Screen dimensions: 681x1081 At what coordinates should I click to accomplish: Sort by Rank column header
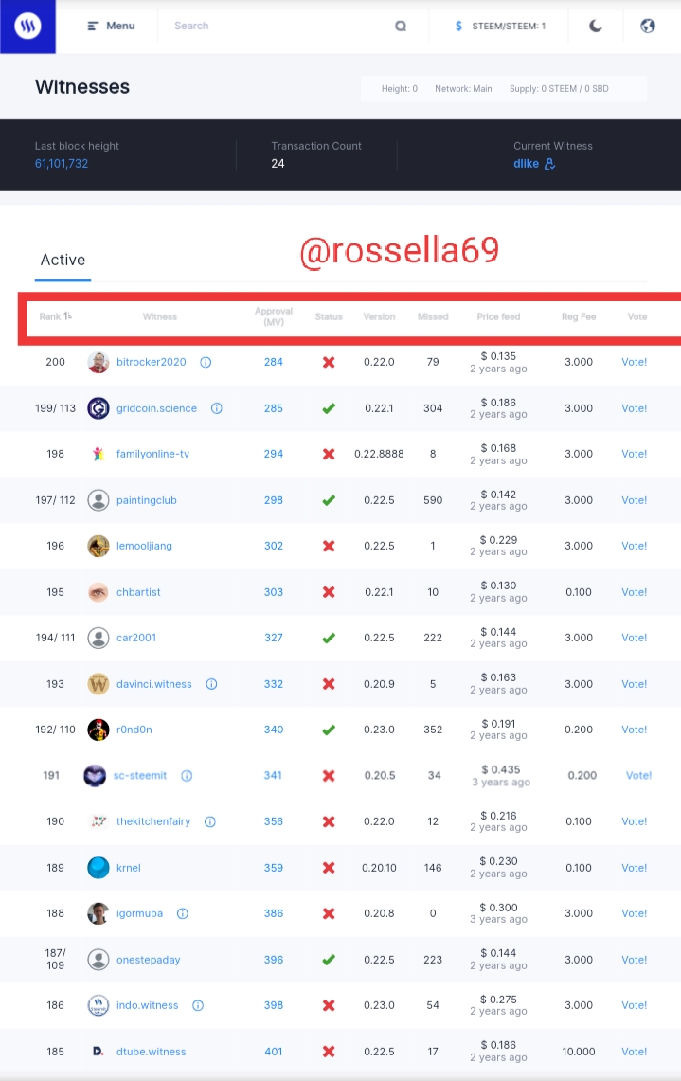[55, 316]
